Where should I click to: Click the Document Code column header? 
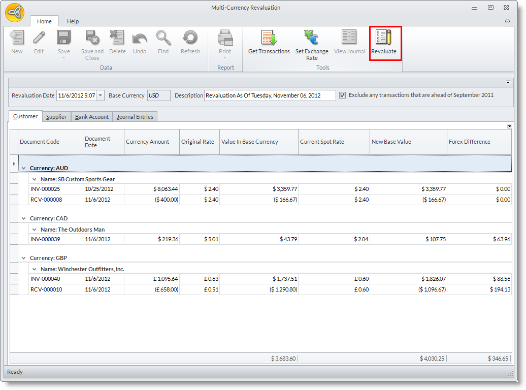(x=50, y=142)
